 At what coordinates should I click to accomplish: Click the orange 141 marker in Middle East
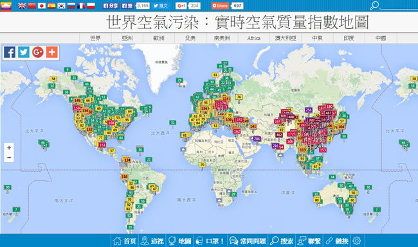tap(253, 126)
